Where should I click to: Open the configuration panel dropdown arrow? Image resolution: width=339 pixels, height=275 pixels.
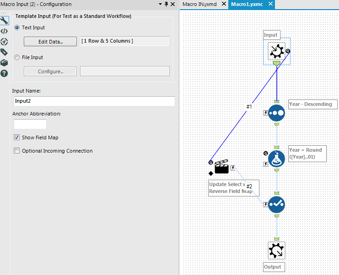click(160, 4)
